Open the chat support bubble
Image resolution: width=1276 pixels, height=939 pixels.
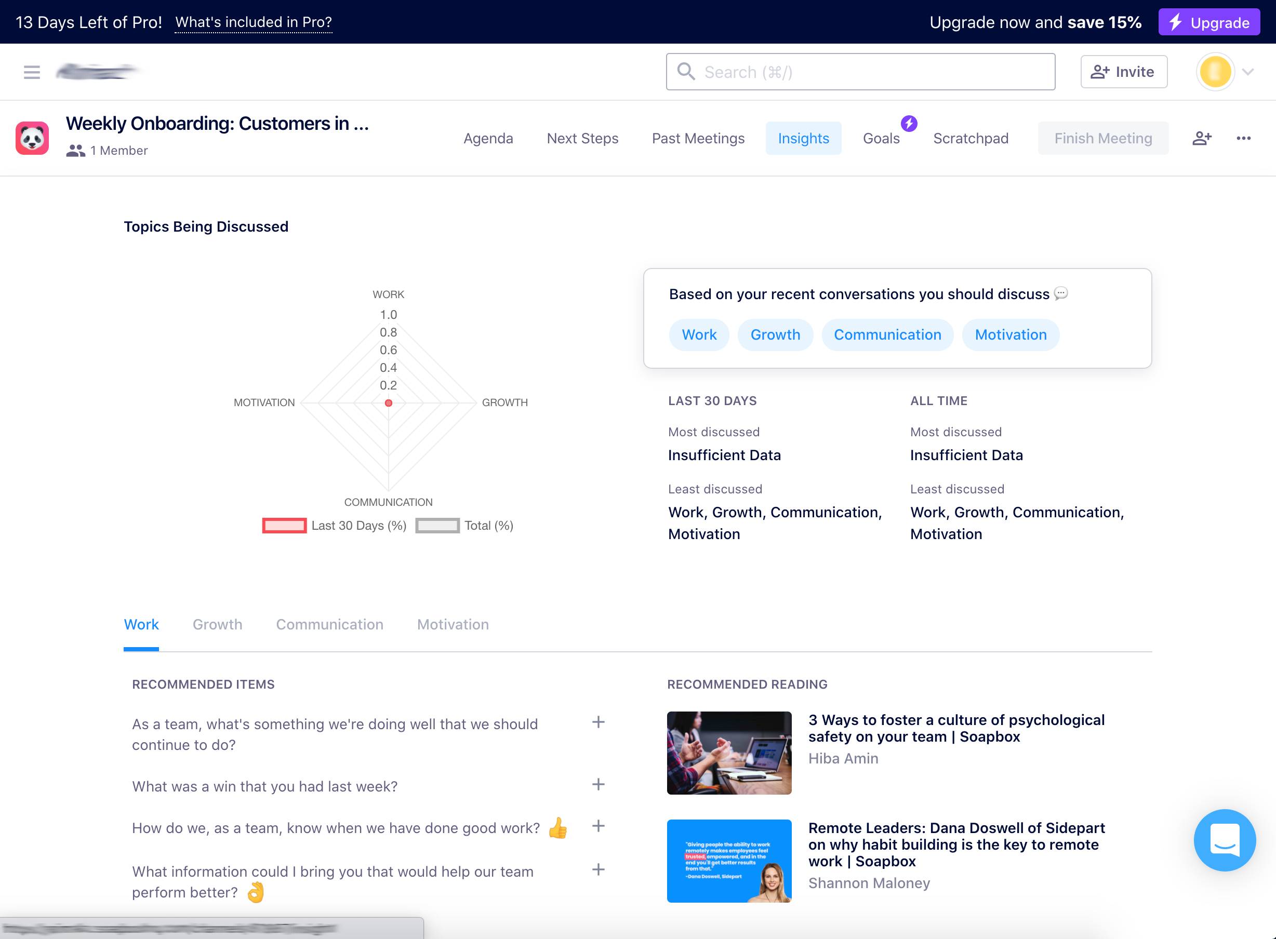click(x=1225, y=840)
